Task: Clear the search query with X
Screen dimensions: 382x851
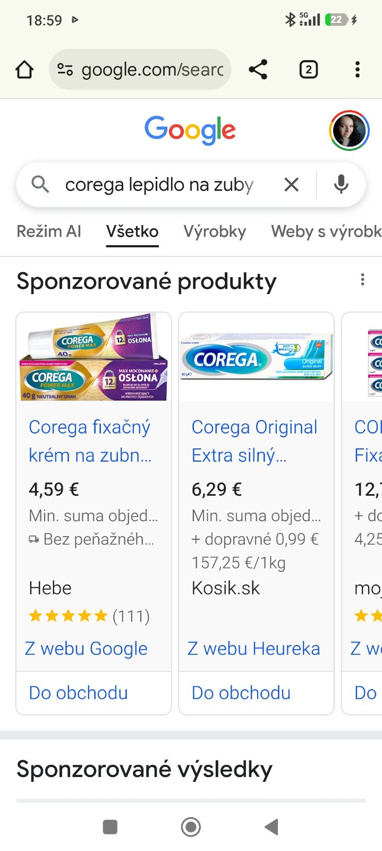Action: [x=292, y=185]
